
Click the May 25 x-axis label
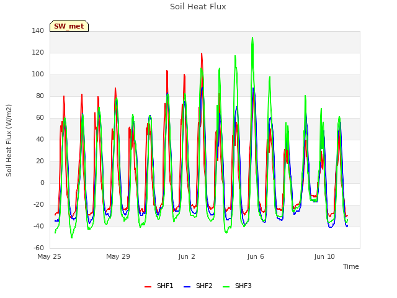tap(49, 256)
